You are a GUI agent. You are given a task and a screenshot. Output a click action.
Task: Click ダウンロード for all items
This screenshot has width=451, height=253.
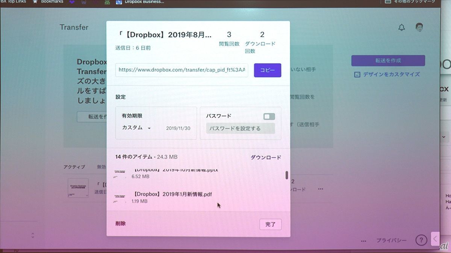pyautogui.click(x=266, y=157)
